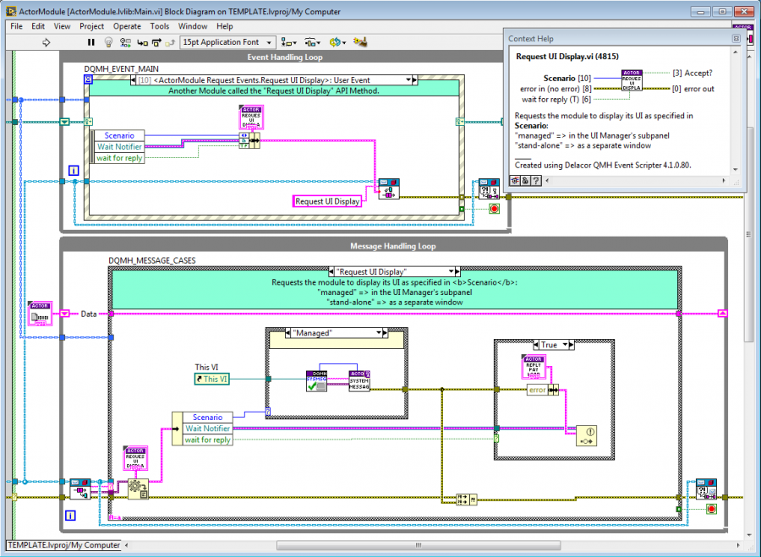Viewport: 761px width, 557px height.
Task: Open the Align Objects dropdown
Action: pyautogui.click(x=289, y=43)
